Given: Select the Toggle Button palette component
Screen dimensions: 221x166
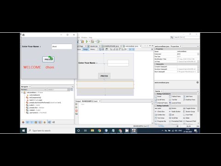Looking at the screenshot, I should click(189, 108).
